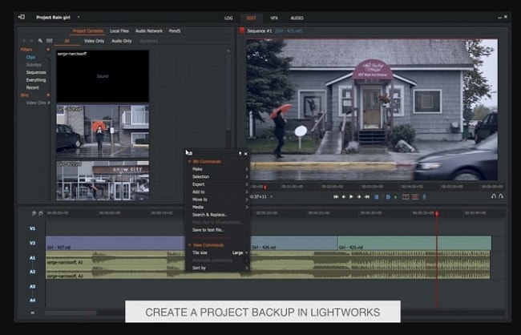521x335 pixels.
Task: Jump to the previous cut in the viewer
Action: click(336, 197)
